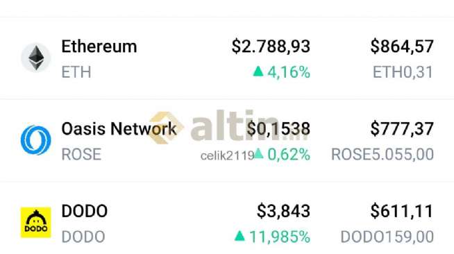Click the Ethereum price $2.788,93
The height and width of the screenshot is (254, 454).
pos(271,46)
